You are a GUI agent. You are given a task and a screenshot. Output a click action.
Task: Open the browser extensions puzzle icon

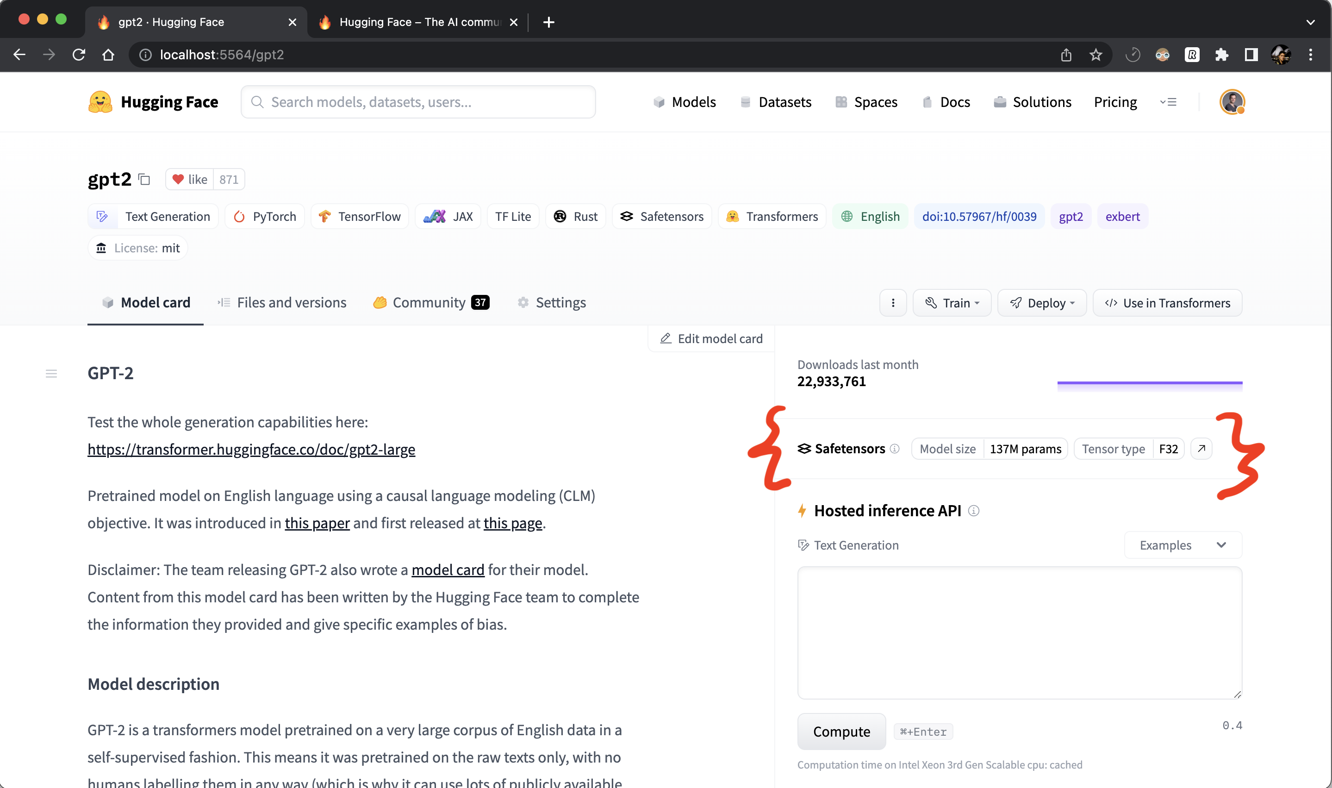pos(1221,55)
